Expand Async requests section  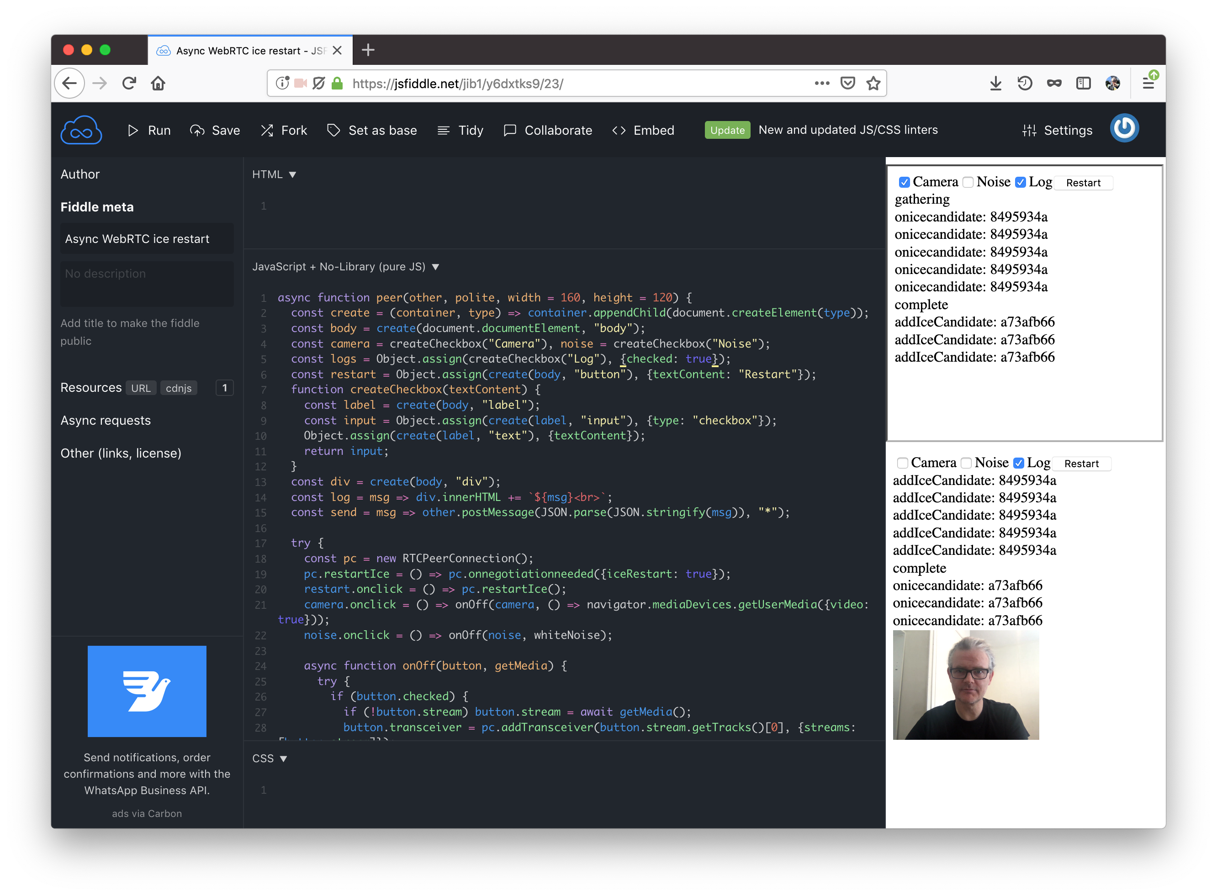(x=105, y=420)
